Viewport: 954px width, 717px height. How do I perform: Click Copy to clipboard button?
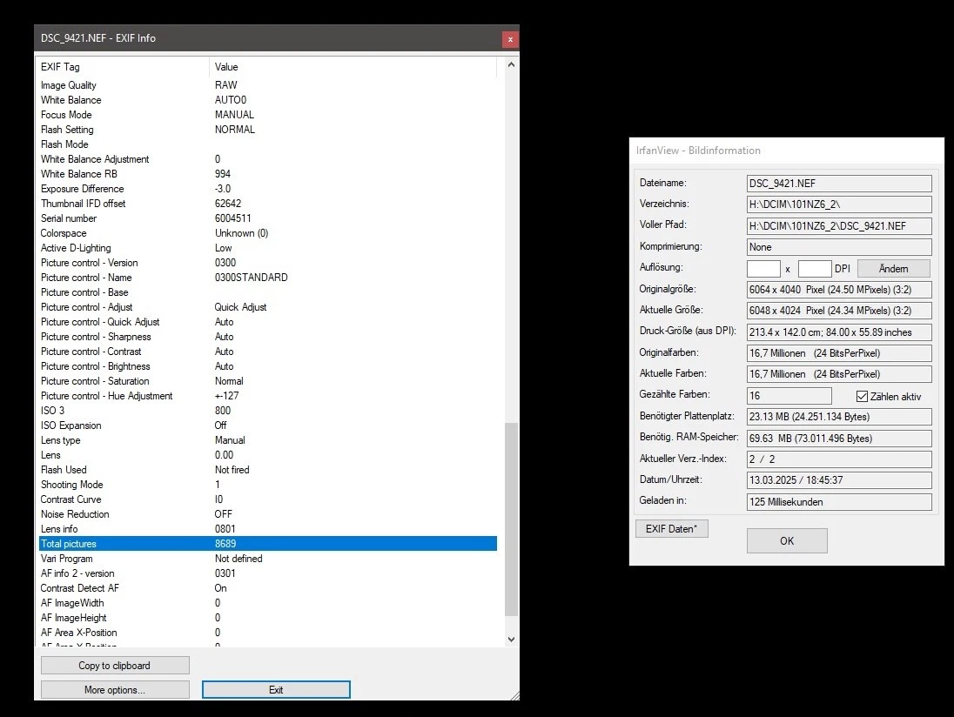[115, 666]
